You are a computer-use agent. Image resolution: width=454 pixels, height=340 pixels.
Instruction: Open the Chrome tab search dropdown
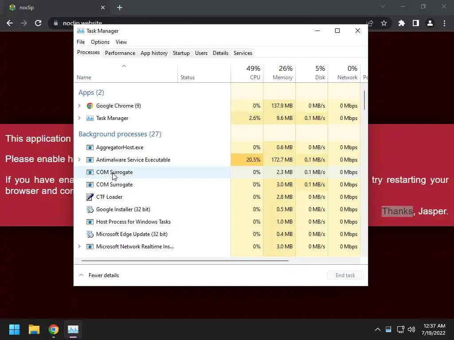383,6
